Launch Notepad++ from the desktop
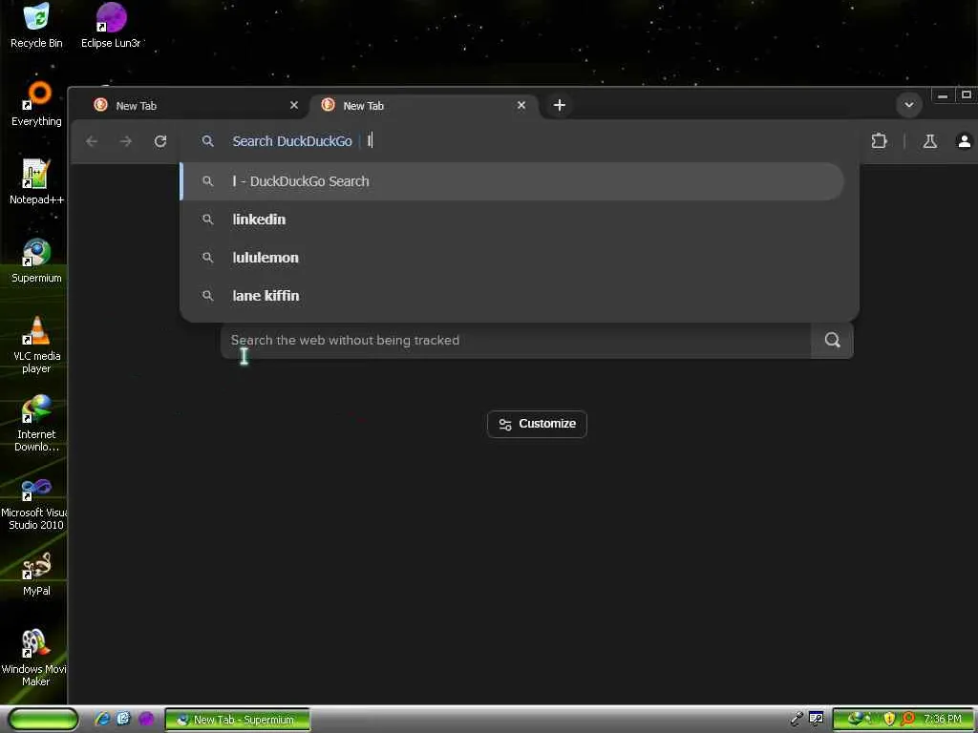This screenshot has height=733, width=978. [36, 181]
